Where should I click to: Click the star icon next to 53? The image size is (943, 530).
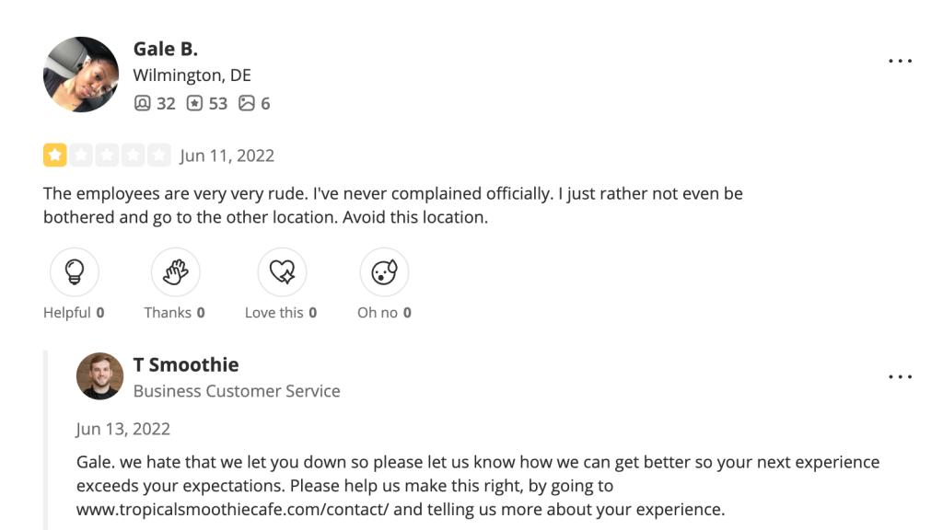194,103
